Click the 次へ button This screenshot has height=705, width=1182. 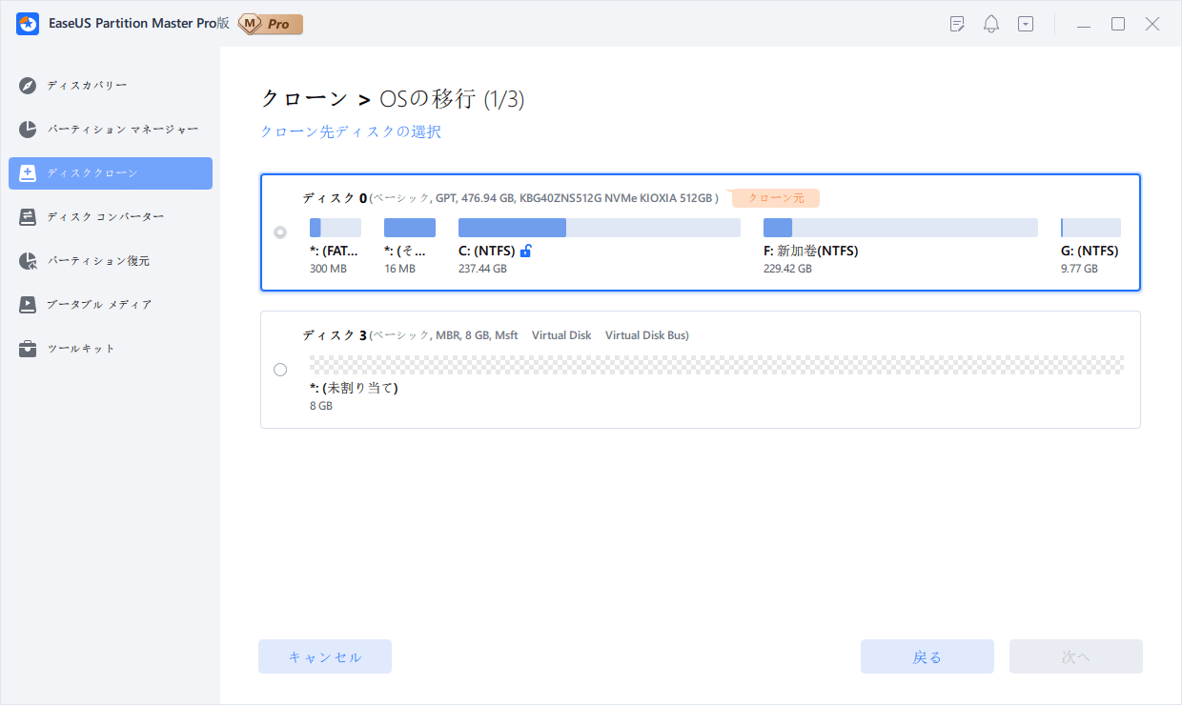(x=1075, y=655)
